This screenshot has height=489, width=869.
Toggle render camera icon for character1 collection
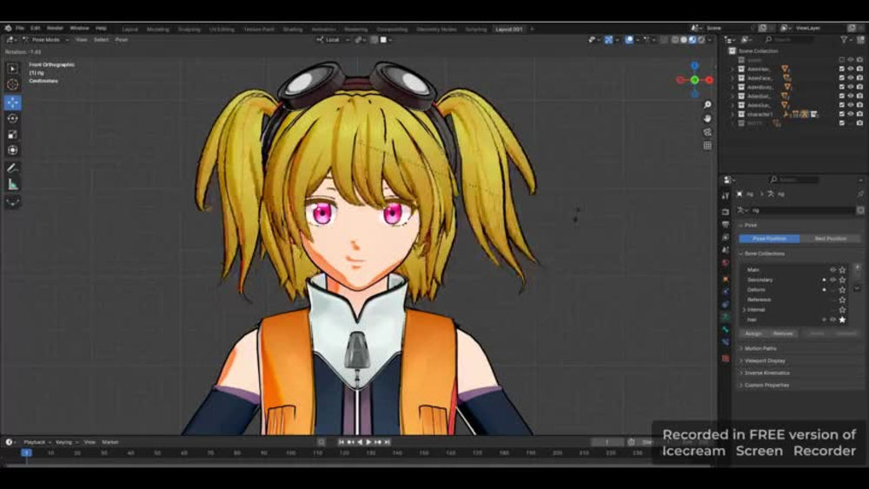859,114
